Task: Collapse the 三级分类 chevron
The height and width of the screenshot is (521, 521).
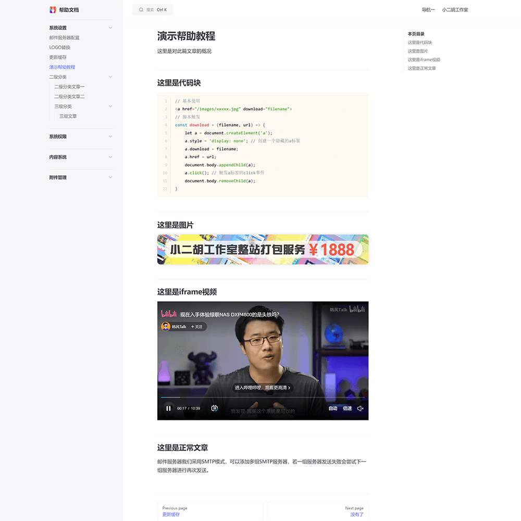Action: (110, 106)
